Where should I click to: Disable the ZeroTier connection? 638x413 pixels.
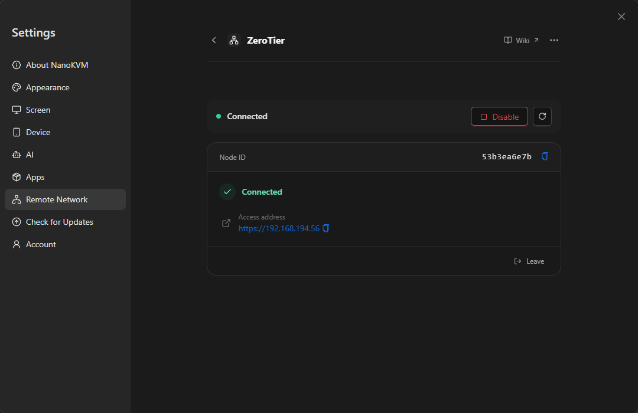coord(499,117)
